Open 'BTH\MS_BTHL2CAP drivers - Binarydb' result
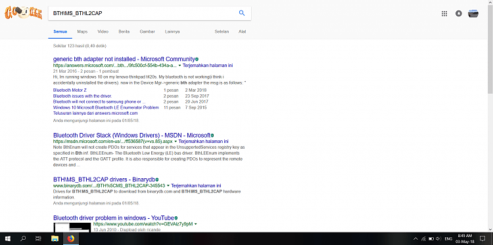The height and width of the screenshot is (245, 493). click(104, 180)
